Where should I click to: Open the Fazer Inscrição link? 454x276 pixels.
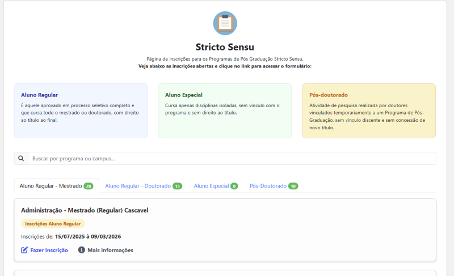click(49, 250)
